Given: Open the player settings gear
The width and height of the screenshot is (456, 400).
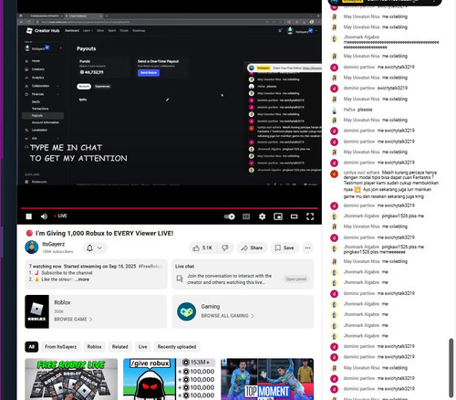Looking at the screenshot, I should [x=262, y=216].
